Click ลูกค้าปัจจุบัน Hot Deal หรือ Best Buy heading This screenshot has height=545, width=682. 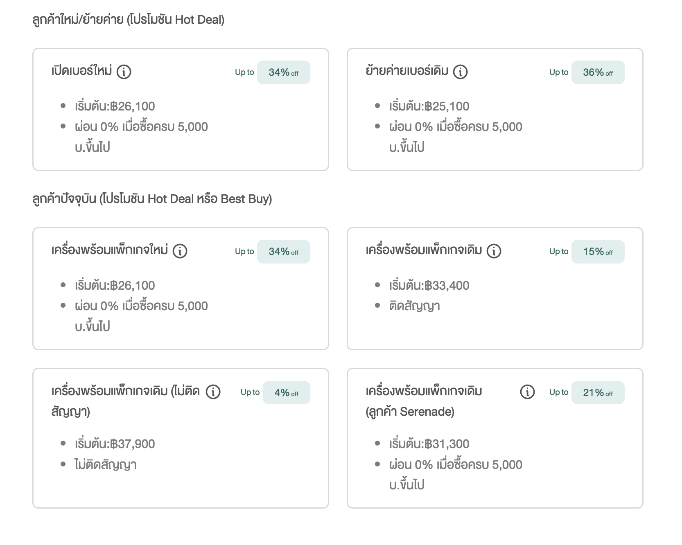[152, 199]
